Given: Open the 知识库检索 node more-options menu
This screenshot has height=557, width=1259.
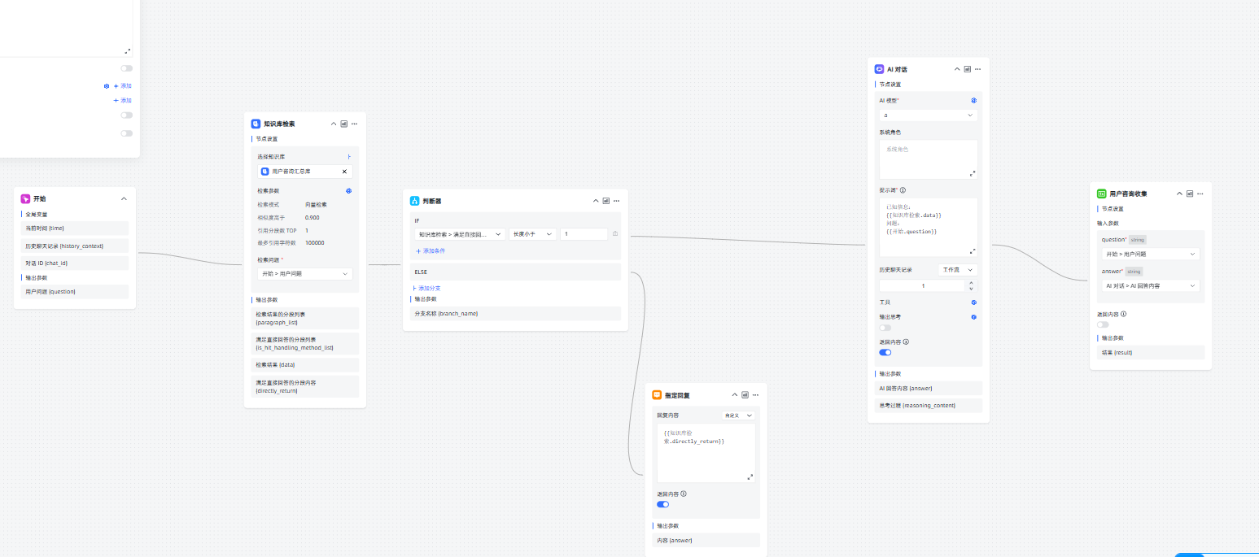Looking at the screenshot, I should point(355,124).
